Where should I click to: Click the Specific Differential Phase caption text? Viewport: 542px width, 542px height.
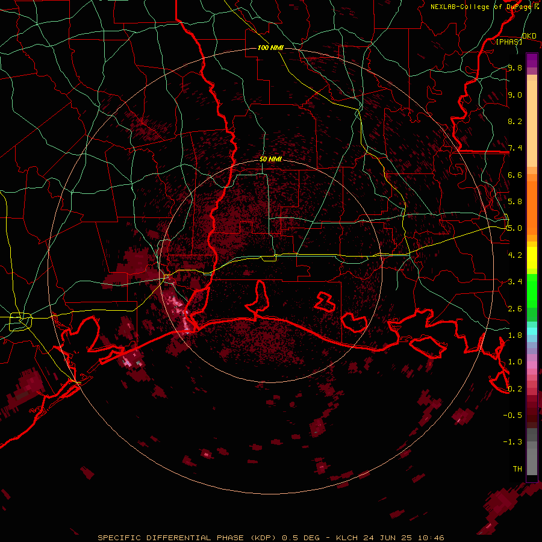tap(271, 538)
